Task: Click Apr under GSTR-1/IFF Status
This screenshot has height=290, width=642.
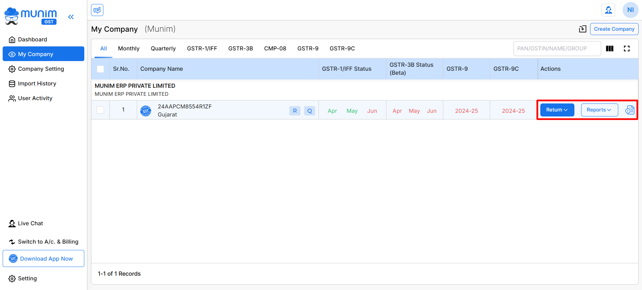Action: tap(332, 111)
